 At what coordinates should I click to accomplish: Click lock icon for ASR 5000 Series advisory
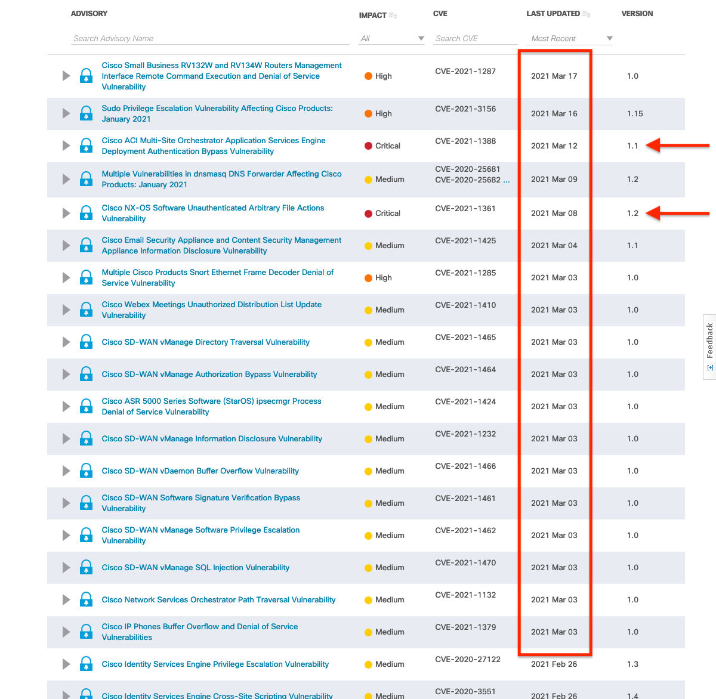click(87, 406)
